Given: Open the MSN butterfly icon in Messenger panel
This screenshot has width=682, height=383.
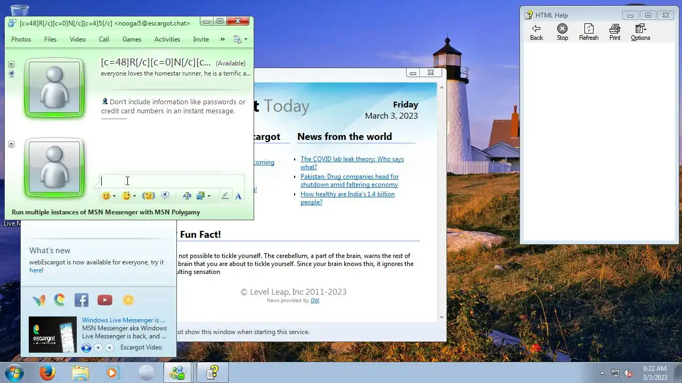Looking at the screenshot, I should 39,300.
